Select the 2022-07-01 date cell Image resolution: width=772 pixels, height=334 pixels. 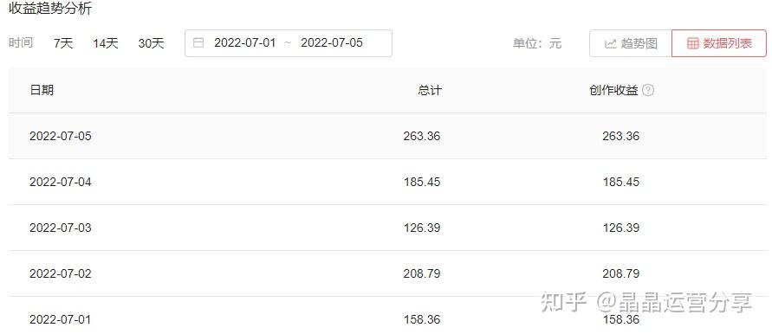click(61, 320)
